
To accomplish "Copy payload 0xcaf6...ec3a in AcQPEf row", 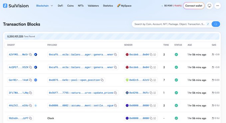I will [x=115, y=67].
